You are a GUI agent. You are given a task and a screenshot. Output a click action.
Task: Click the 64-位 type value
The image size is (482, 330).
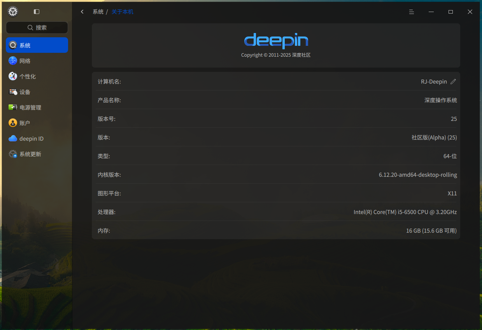click(x=450, y=156)
